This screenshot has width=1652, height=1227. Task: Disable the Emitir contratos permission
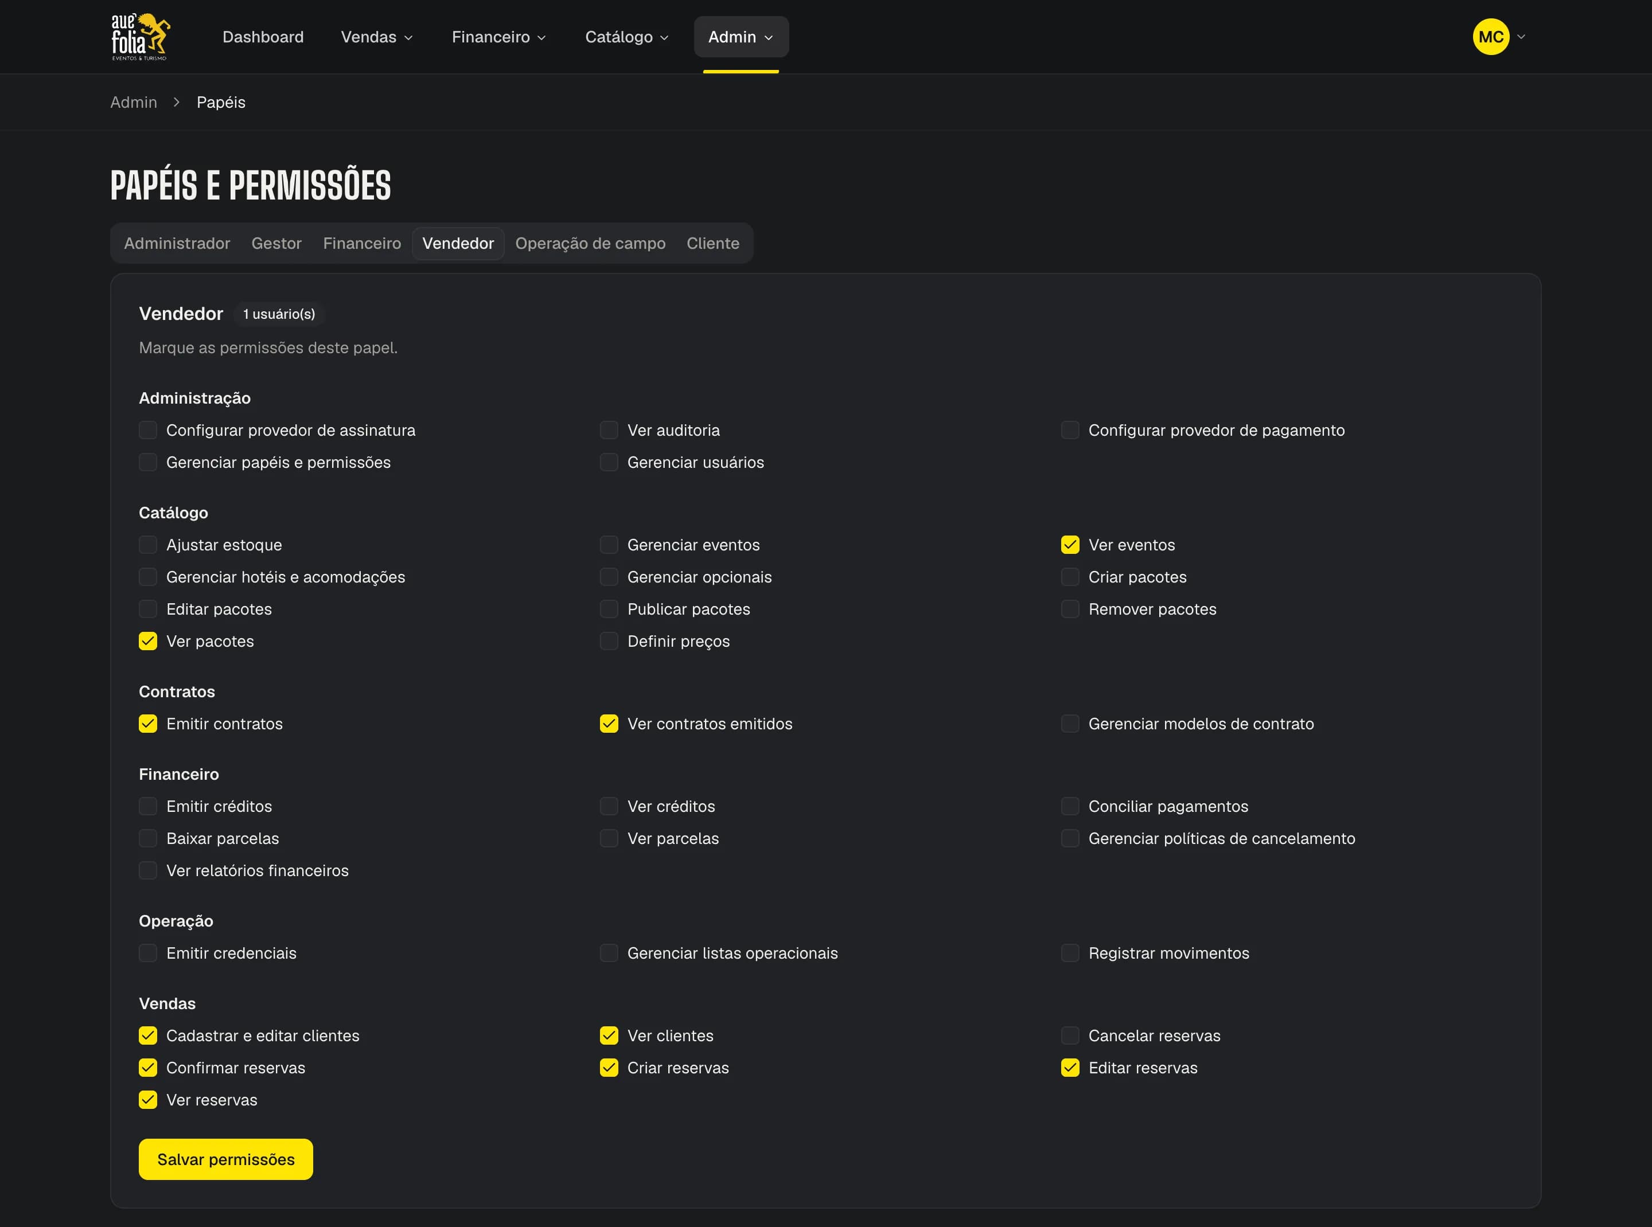pos(148,724)
